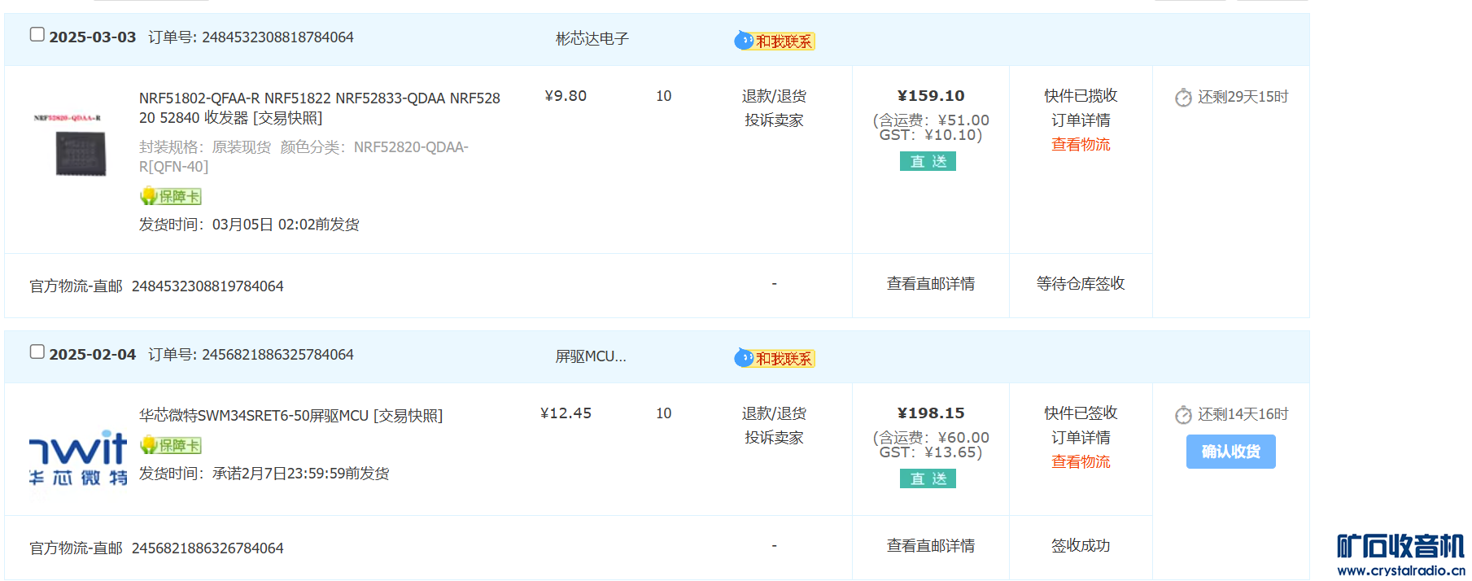
Task: Click the 和我联系 chat icon for 屏驱MCU seller
Action: point(774,358)
